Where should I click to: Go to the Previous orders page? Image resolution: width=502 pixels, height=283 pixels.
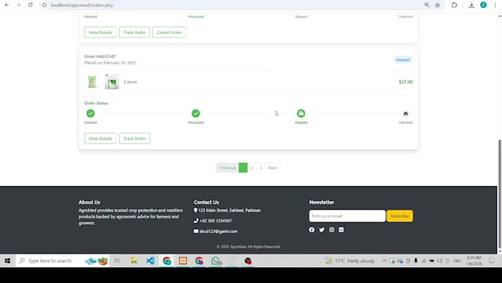pos(227,168)
